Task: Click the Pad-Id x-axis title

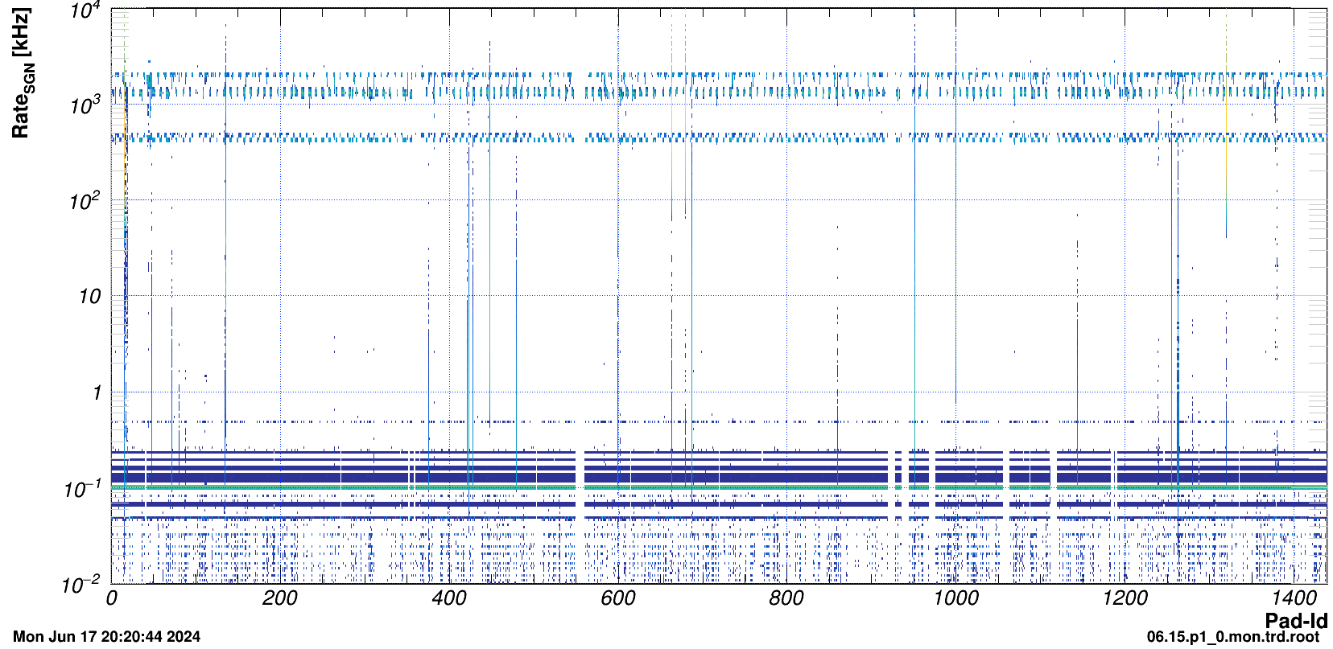Action: point(1295,620)
